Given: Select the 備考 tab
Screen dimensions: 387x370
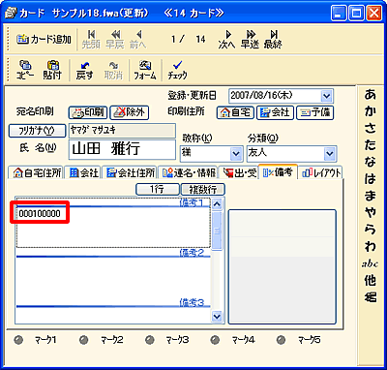Looking at the screenshot, I should pyautogui.click(x=278, y=172).
